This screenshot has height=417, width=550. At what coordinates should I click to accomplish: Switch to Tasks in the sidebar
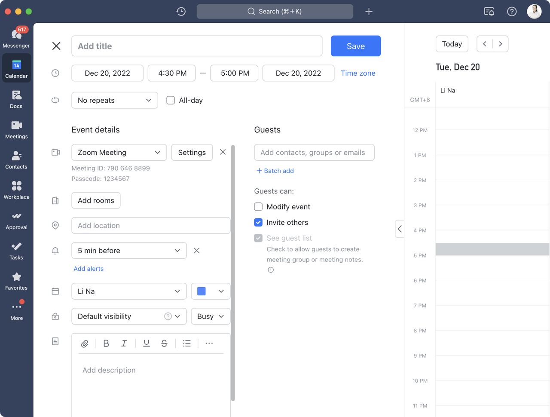(16, 251)
